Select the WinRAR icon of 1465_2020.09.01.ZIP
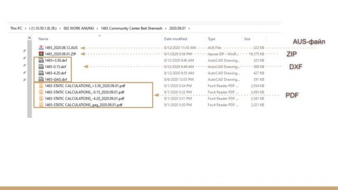Screen dimensions: 338x190 41,54
